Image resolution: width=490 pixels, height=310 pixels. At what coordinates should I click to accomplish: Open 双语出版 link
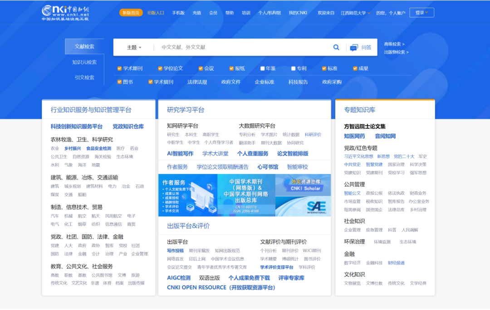(x=209, y=278)
